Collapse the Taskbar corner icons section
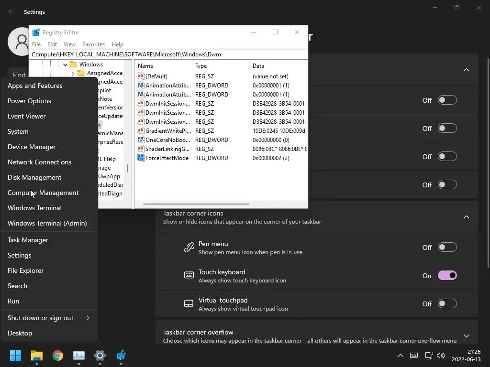 (466, 217)
